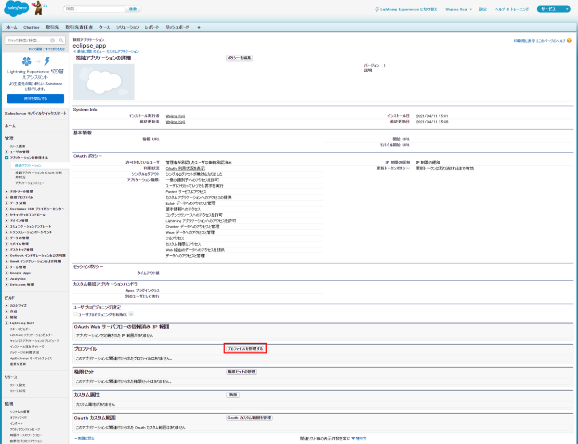
Task: Click the quick find magnifier icon
Action: coord(62,40)
